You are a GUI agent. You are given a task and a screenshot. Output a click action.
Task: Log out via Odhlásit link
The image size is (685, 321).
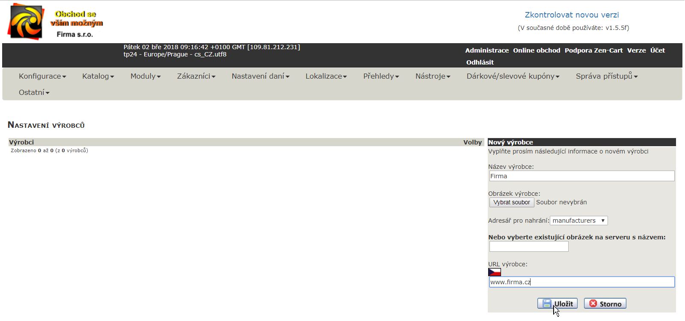click(x=480, y=62)
